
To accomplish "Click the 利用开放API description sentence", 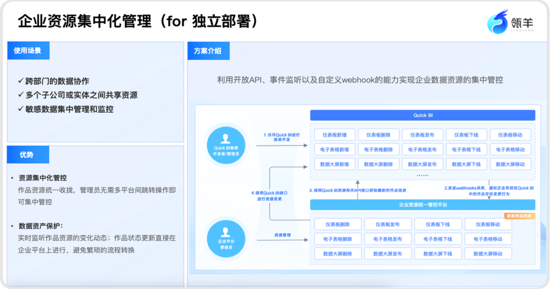I will click(360, 80).
